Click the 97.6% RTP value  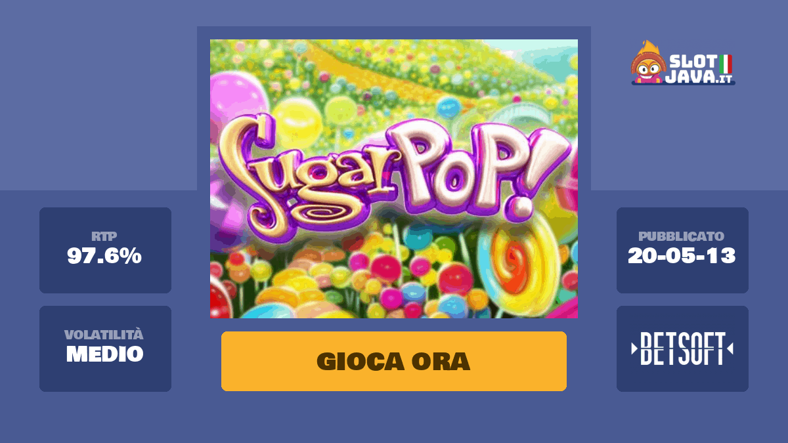tap(104, 256)
